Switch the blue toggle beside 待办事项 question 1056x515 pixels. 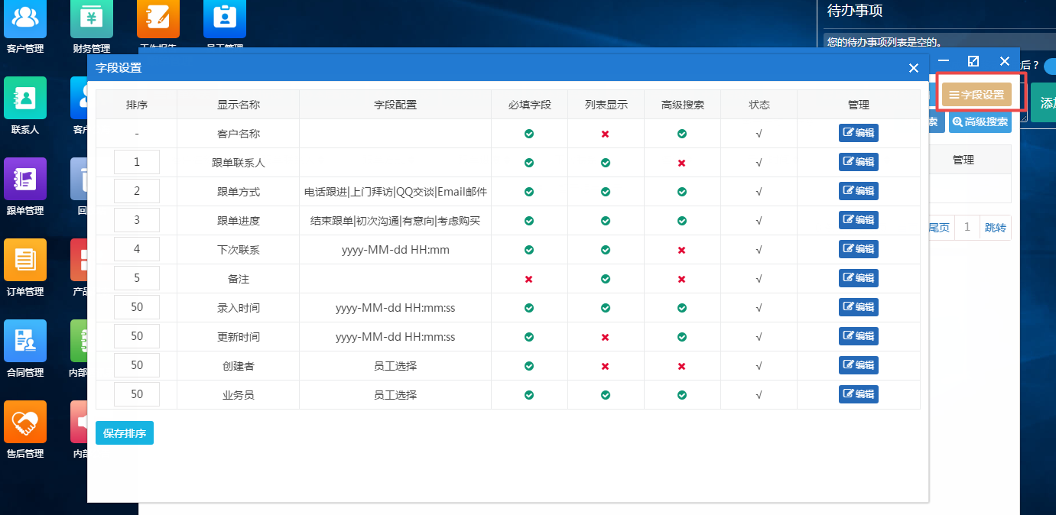[1049, 66]
